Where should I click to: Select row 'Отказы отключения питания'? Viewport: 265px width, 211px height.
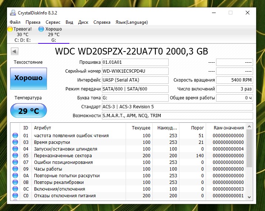point(129,196)
